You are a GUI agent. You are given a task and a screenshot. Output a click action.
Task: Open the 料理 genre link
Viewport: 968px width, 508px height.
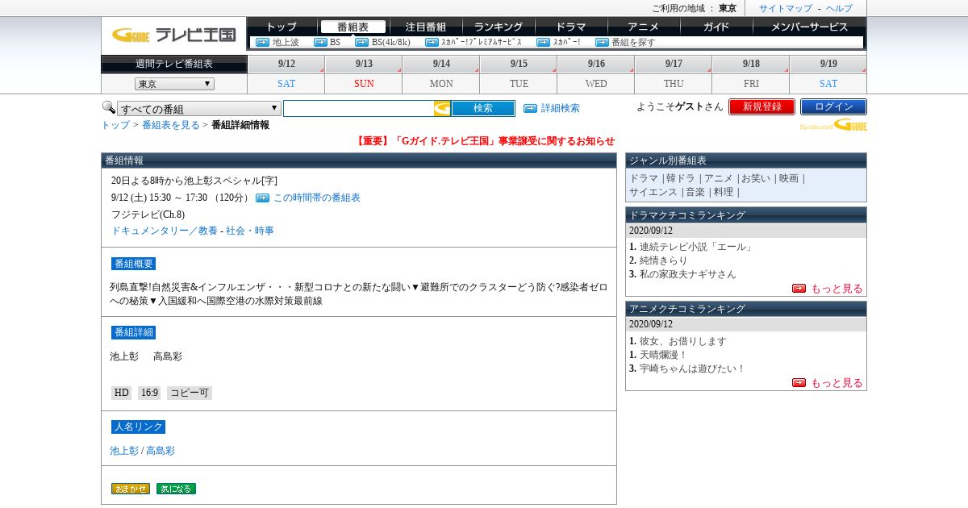(724, 192)
